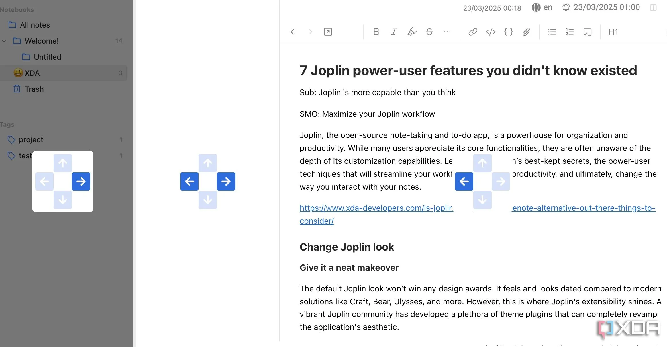Click the Notebooks section header
Viewport: 667px width, 347px height.
point(17,10)
